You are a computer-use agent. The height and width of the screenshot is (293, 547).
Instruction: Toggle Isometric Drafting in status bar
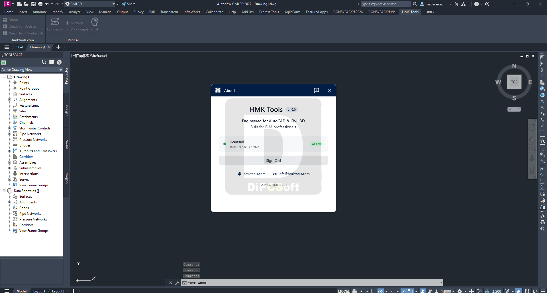(392, 291)
